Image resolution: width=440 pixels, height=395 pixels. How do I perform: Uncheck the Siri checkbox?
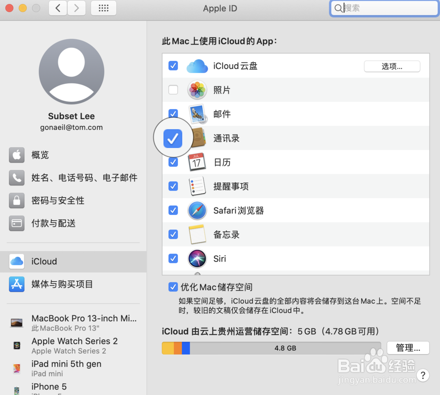tap(173, 258)
